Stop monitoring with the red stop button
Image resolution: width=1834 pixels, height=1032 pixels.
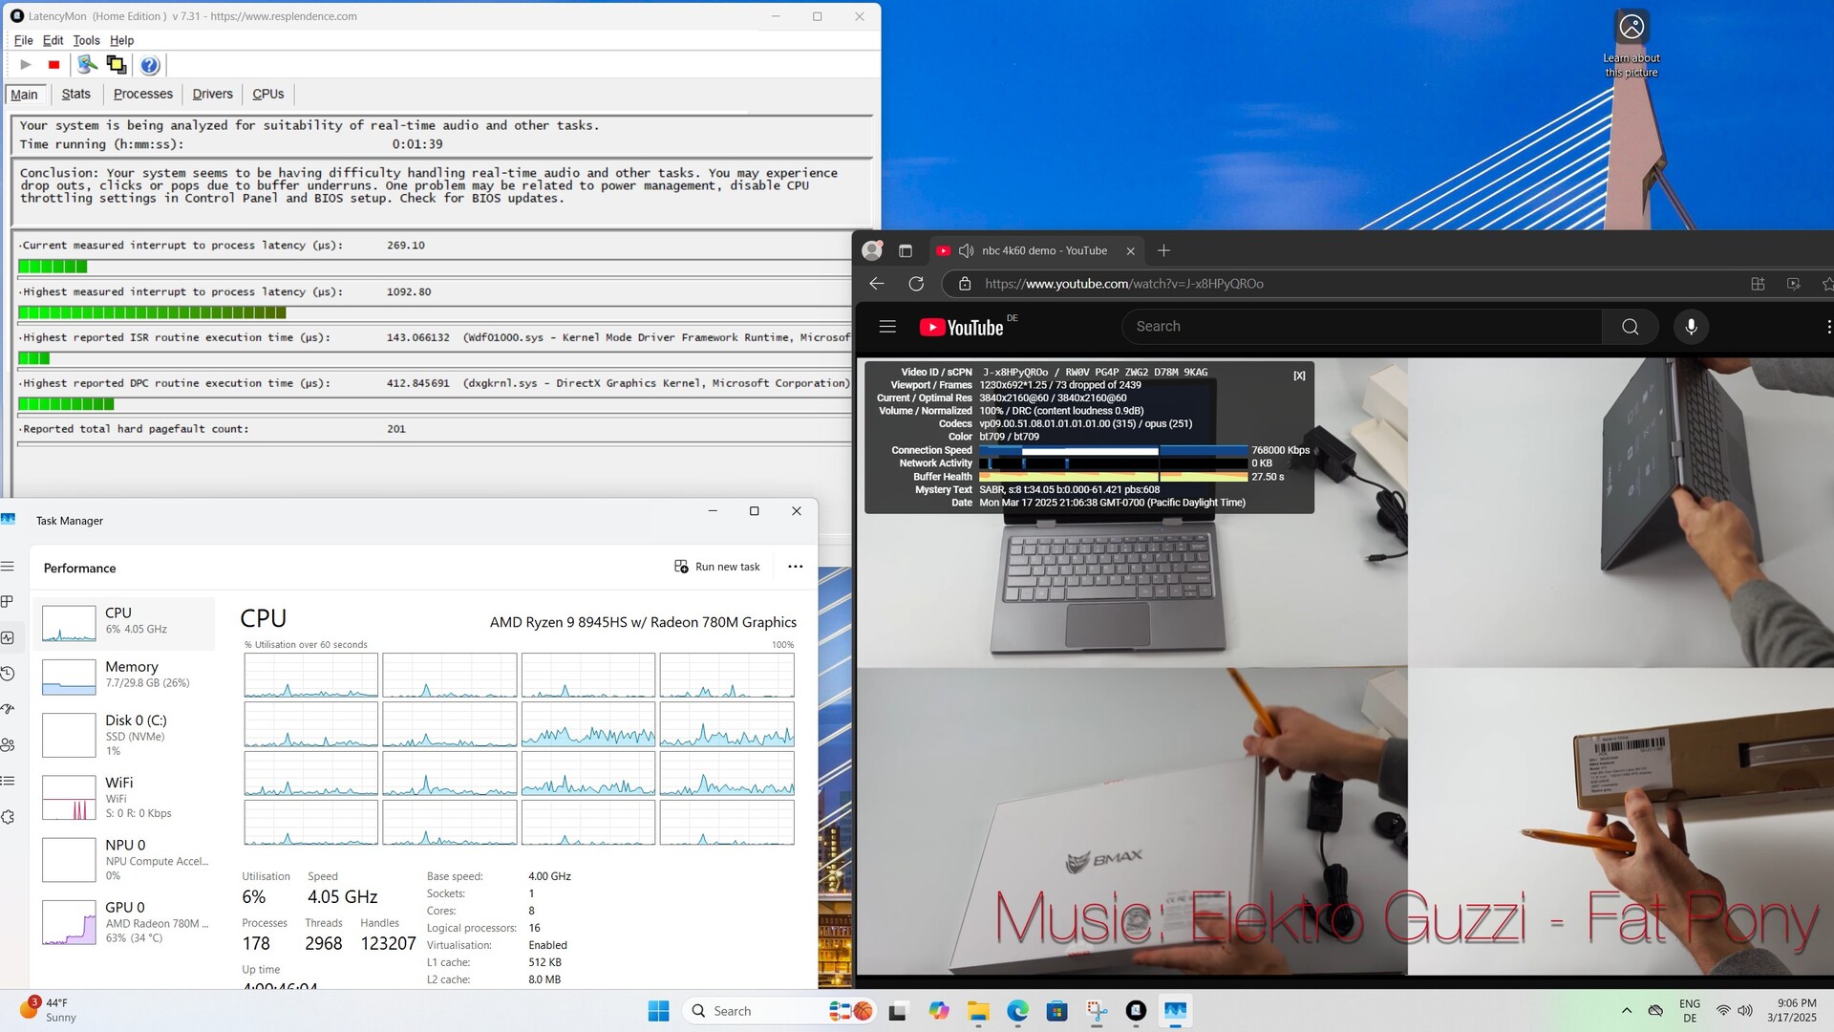(x=54, y=65)
